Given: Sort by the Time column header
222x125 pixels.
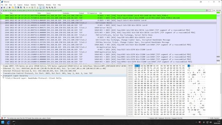Looking at the screenshot, I should point(11,13).
